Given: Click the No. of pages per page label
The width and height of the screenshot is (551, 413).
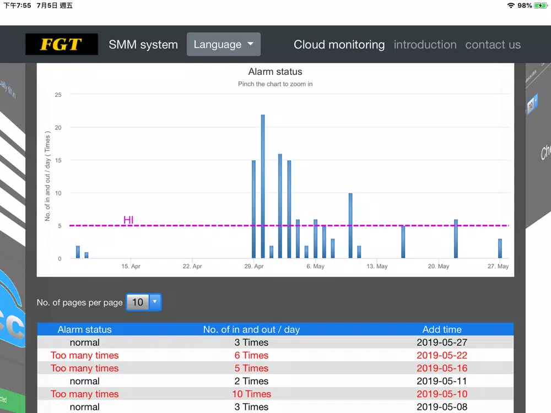Looking at the screenshot, I should click(x=80, y=302).
